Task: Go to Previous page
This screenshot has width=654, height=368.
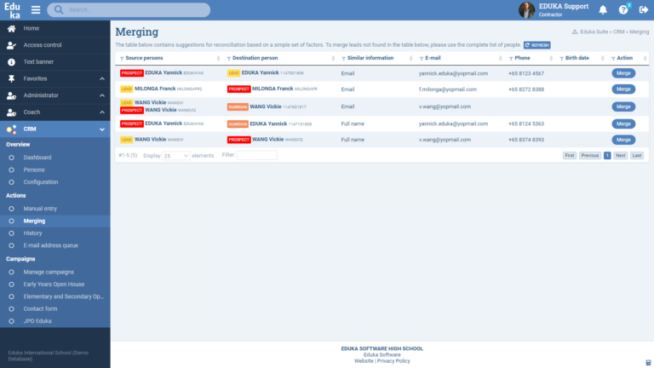Action: pyautogui.click(x=590, y=156)
